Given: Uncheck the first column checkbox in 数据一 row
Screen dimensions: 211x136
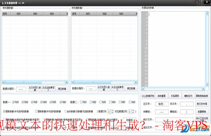Looking at the screenshot, I should pyautogui.click(x=14, y=102).
